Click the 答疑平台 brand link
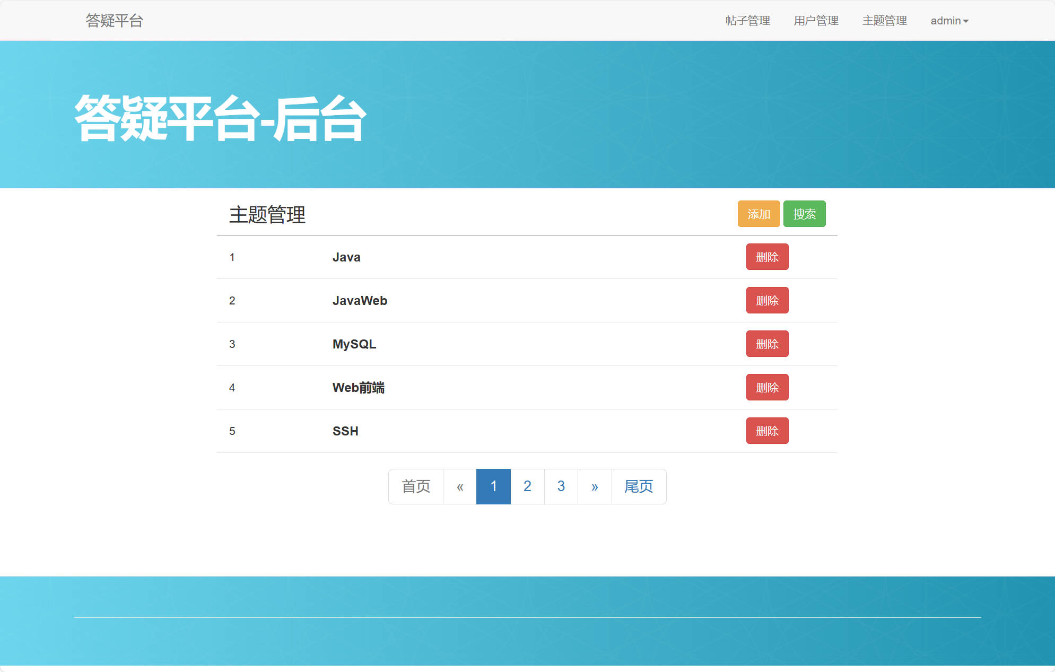This screenshot has height=672, width=1055. tap(114, 21)
